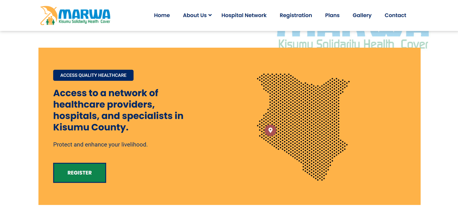Click the Kisumu Solidarity Health Cover tagline
This screenshot has width=458, height=209.
tap(84, 22)
